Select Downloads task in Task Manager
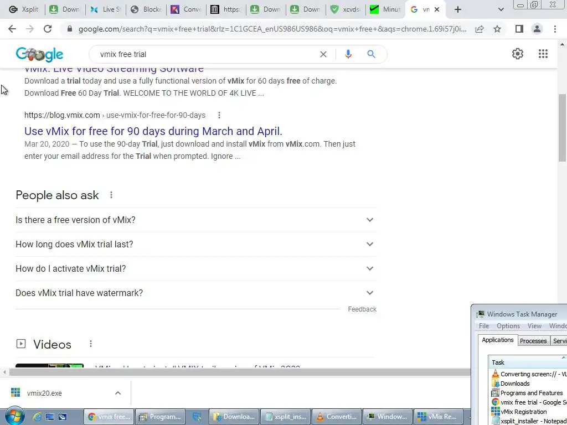This screenshot has height=425, width=567. pos(529,383)
